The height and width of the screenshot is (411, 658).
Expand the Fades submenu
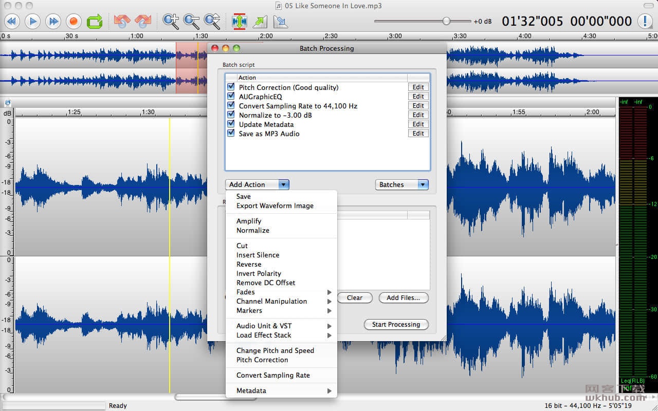coord(281,292)
